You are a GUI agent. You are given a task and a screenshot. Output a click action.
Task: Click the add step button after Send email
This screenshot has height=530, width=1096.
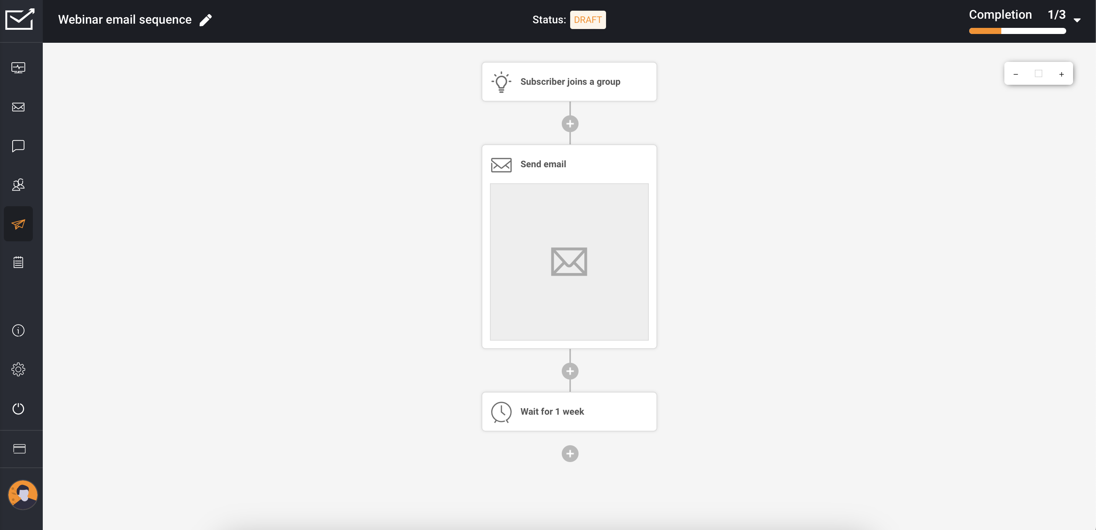(570, 371)
